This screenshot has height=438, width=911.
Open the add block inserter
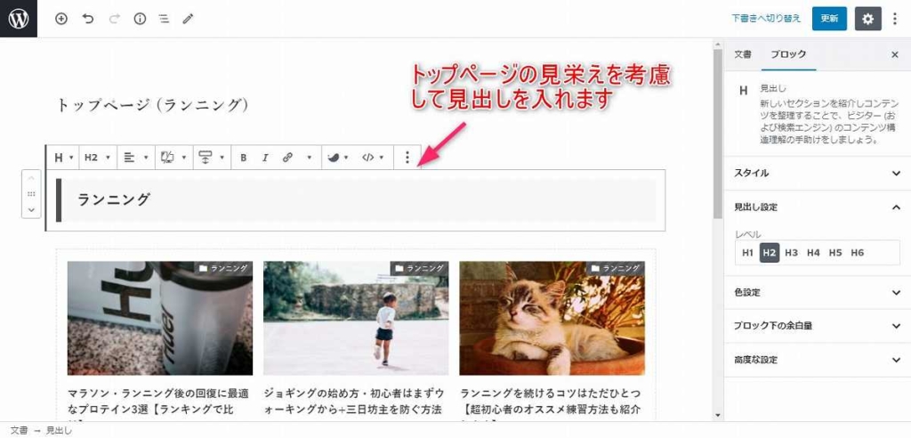tap(61, 19)
